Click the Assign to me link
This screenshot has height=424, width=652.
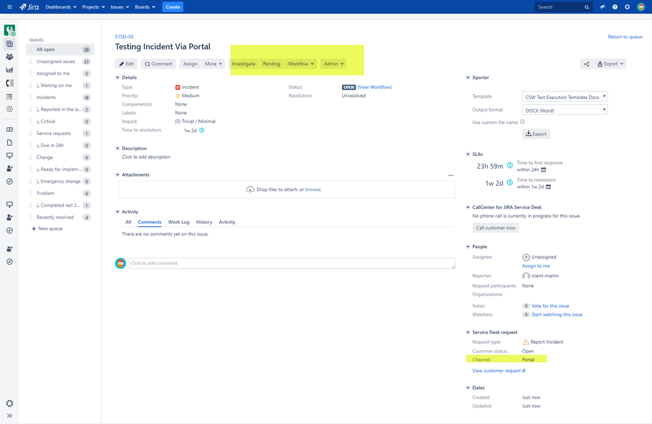click(x=536, y=266)
